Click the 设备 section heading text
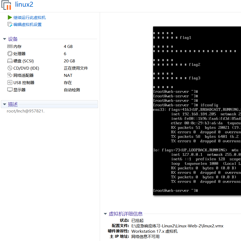Image resolution: width=241 pixels, height=241 pixels. point(13,39)
